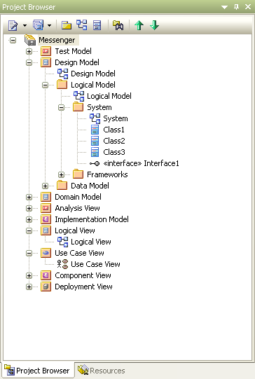The image size is (255, 379).
Task: Collapse the Logical Model package
Action: (46, 85)
